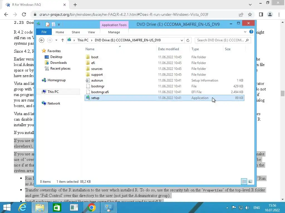Viewport: 285px width, 213px height.
Task: Open network status tray icon
Action: 241,207
